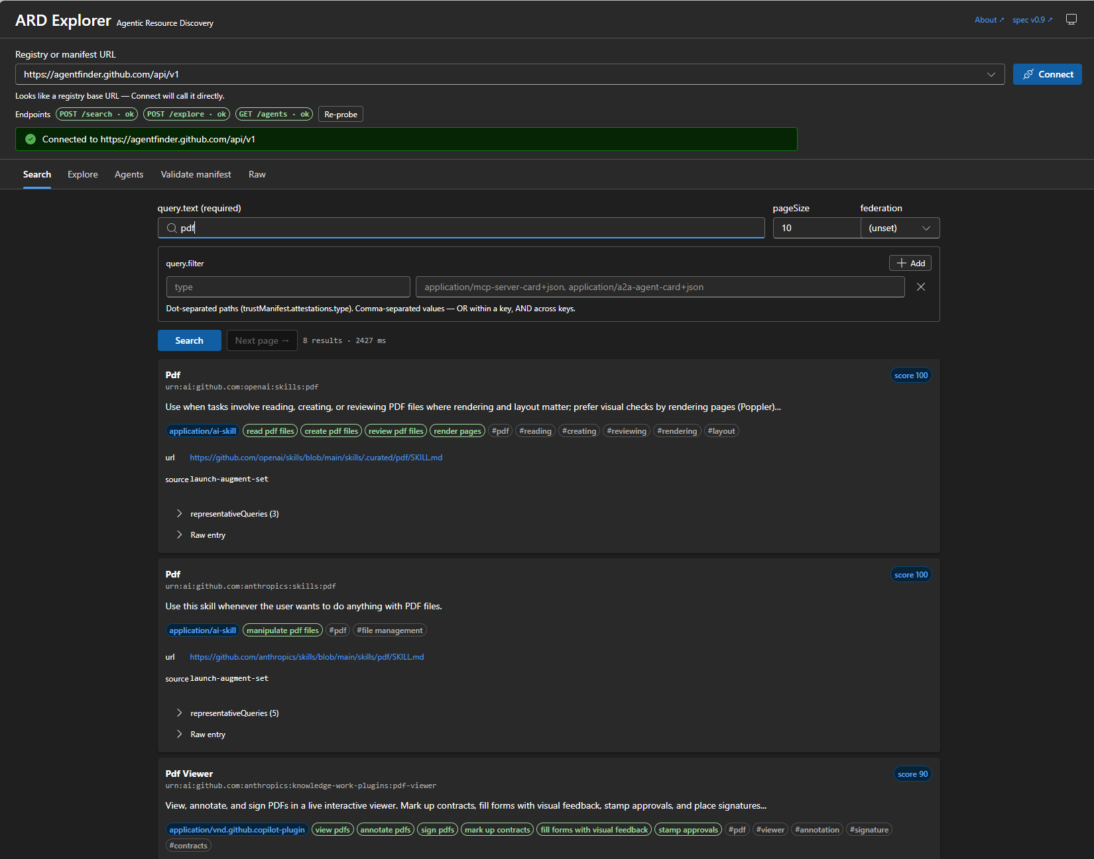Click the query.text input with 'pdf'
Image resolution: width=1094 pixels, height=859 pixels.
tap(461, 228)
